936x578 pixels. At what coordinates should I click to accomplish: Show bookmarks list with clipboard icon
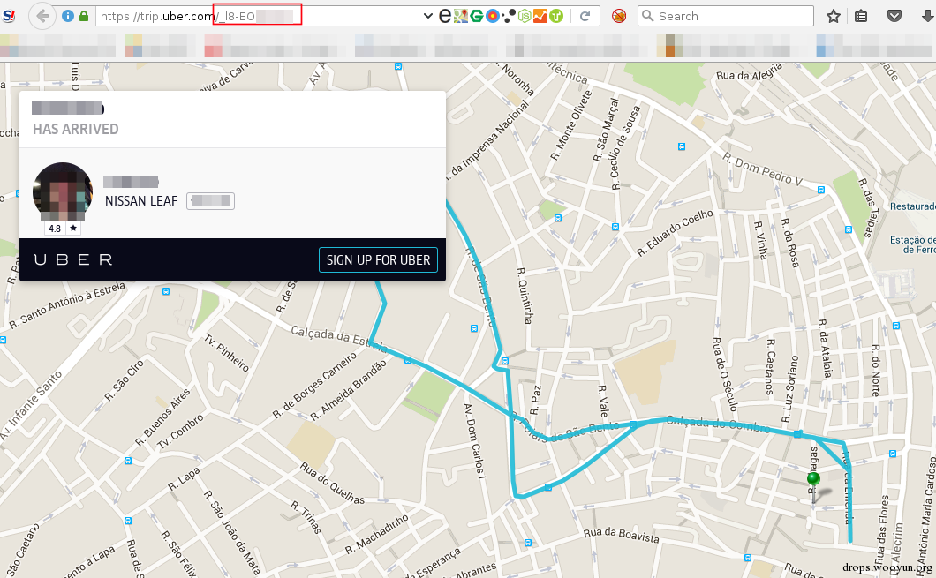861,16
